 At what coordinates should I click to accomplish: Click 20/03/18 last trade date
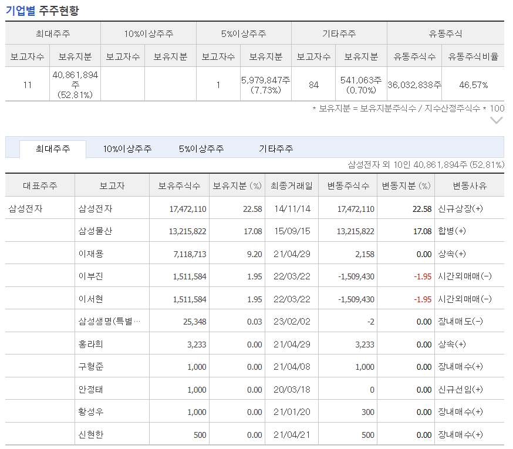(292, 390)
